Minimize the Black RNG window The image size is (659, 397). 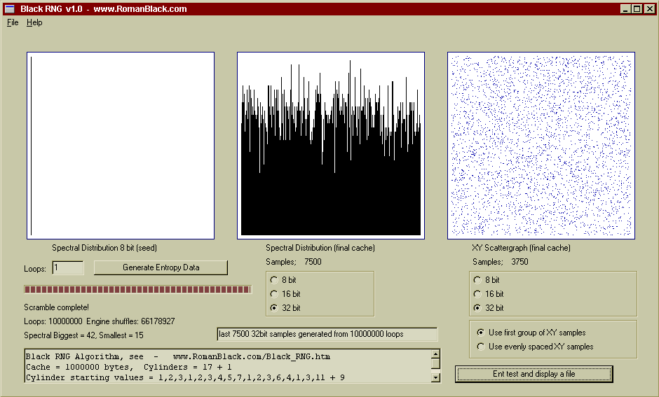(625, 9)
